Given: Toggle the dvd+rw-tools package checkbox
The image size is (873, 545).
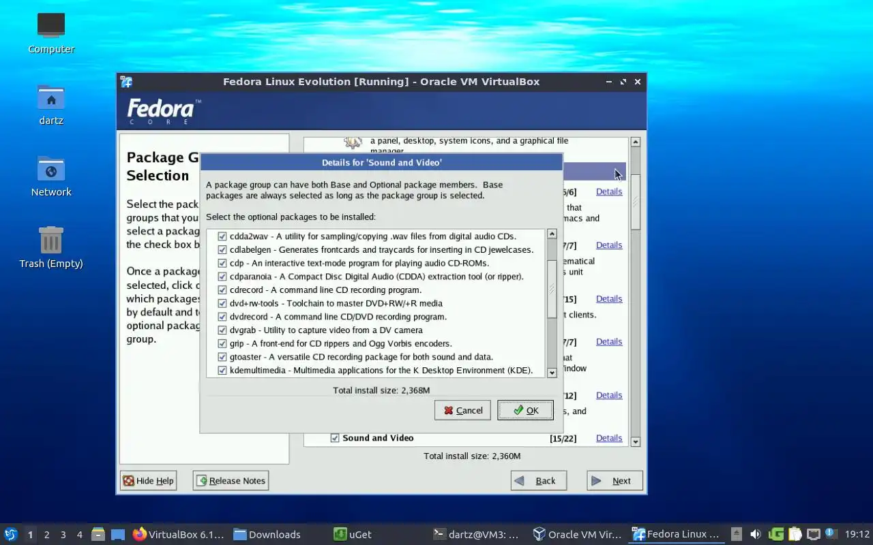Looking at the screenshot, I should (x=222, y=303).
